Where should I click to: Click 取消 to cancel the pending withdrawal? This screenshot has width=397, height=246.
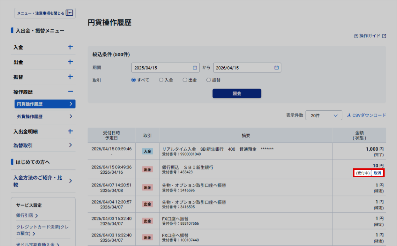377,173
